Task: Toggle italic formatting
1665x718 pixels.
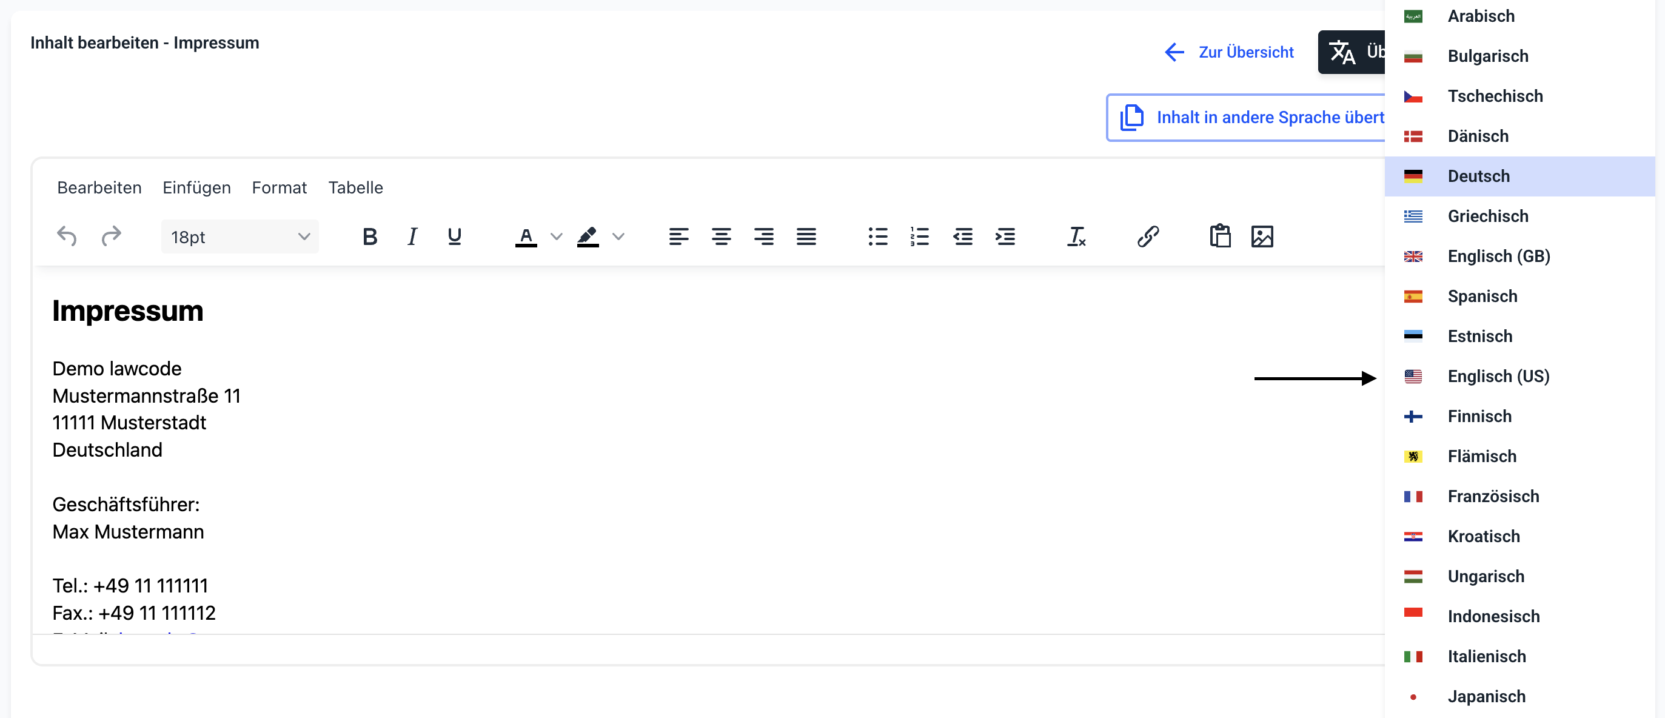Action: coord(412,237)
